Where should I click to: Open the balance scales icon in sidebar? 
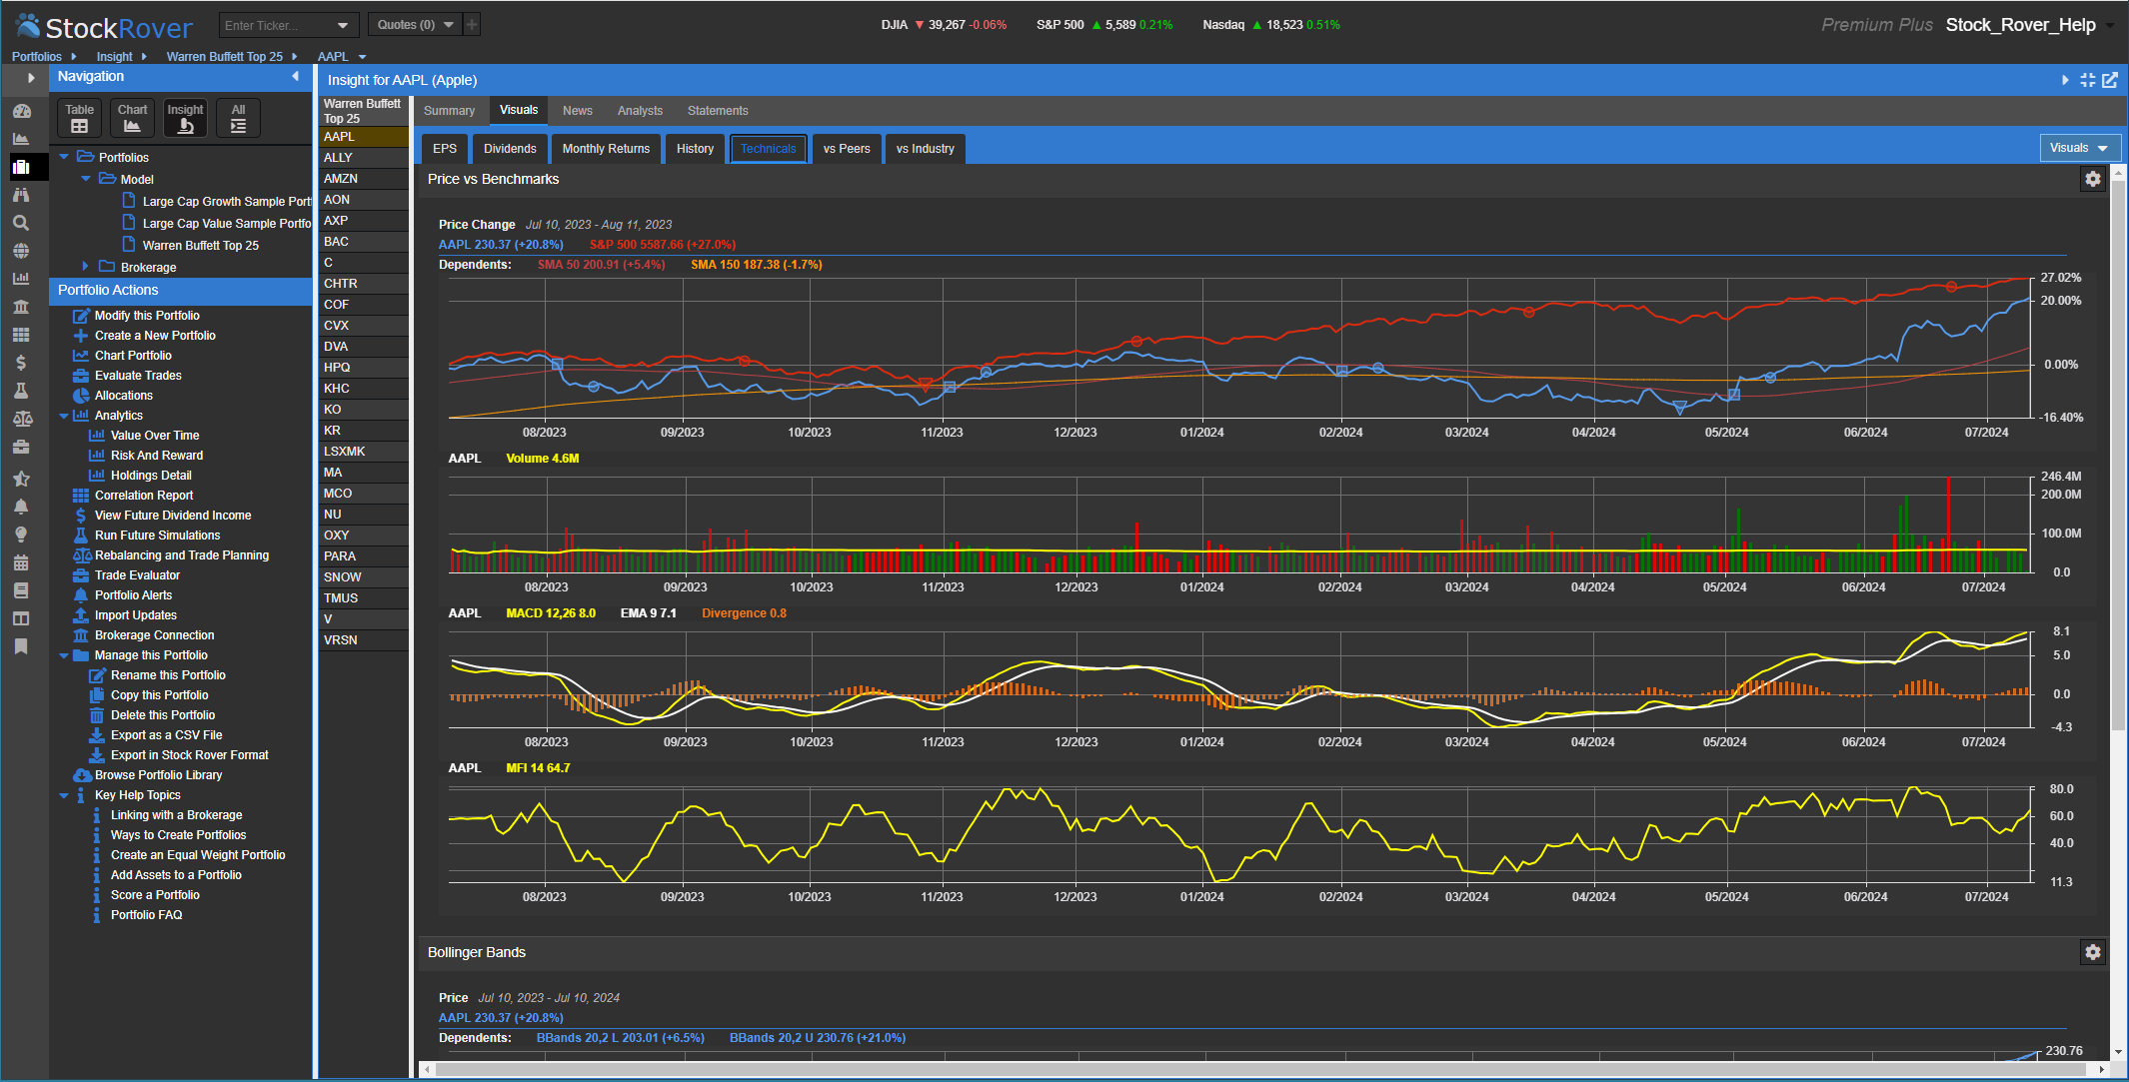(x=21, y=419)
